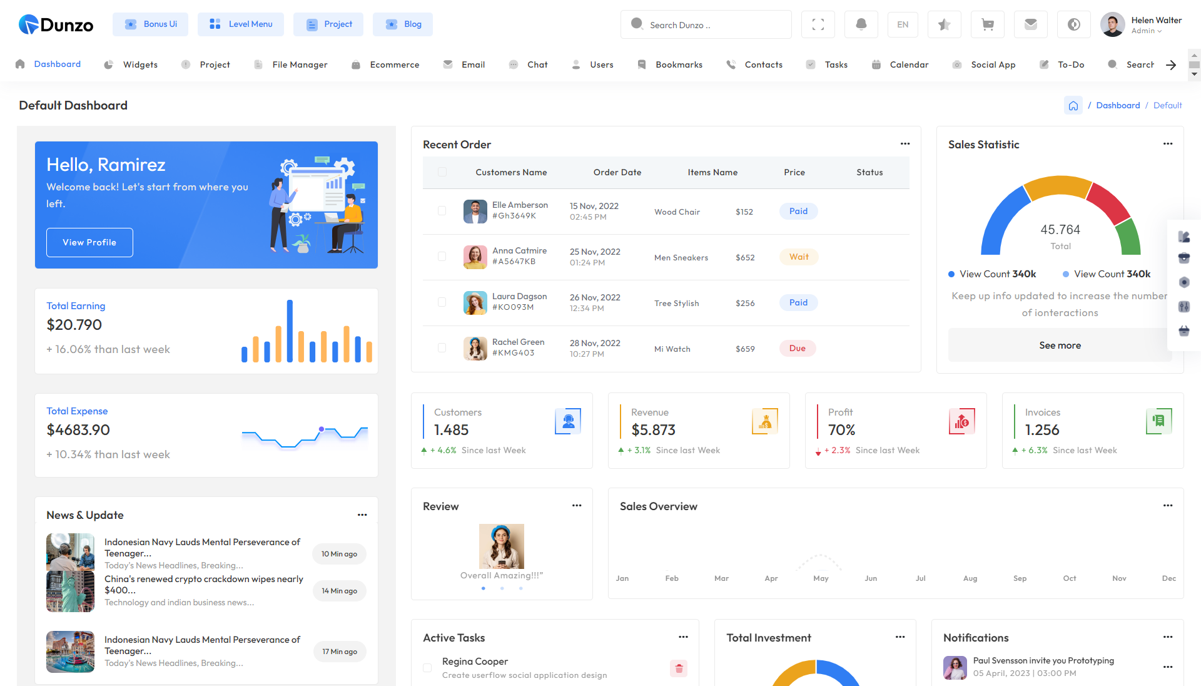Click the View Profile button
The width and height of the screenshot is (1201, 686).
(x=89, y=242)
